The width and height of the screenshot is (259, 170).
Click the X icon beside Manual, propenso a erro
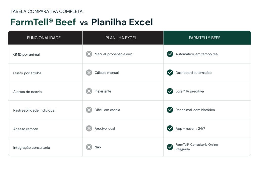point(89,54)
